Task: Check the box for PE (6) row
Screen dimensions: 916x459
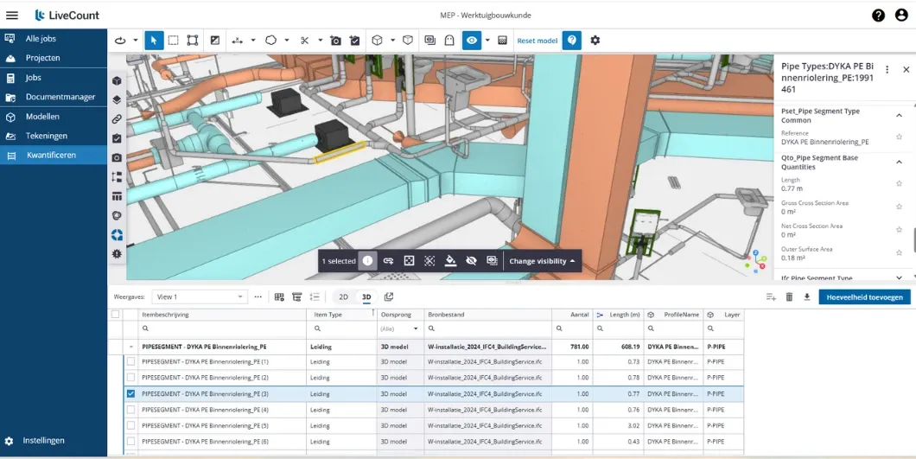Action: click(130, 441)
